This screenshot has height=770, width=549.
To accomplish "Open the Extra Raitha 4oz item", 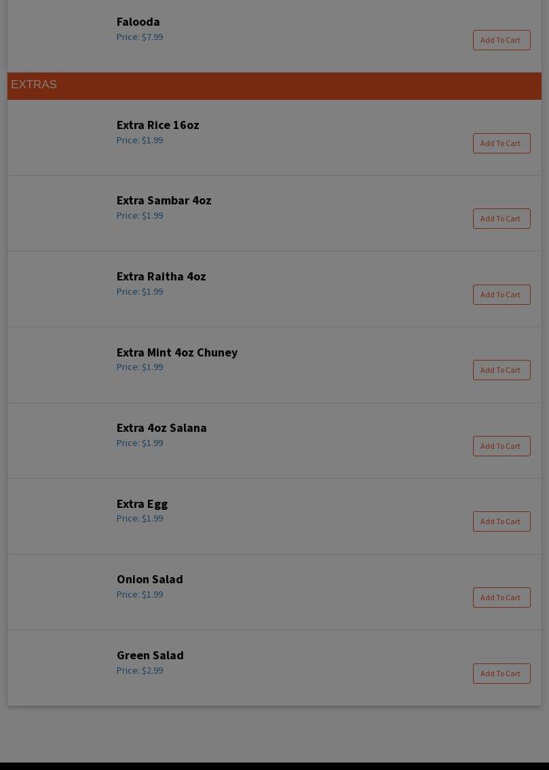I will (x=161, y=276).
